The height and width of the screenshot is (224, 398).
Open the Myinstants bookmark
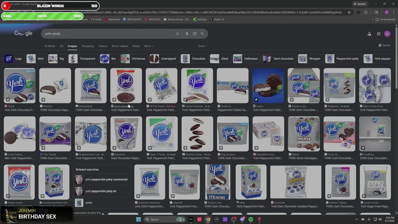pyautogui.click(x=112, y=19)
